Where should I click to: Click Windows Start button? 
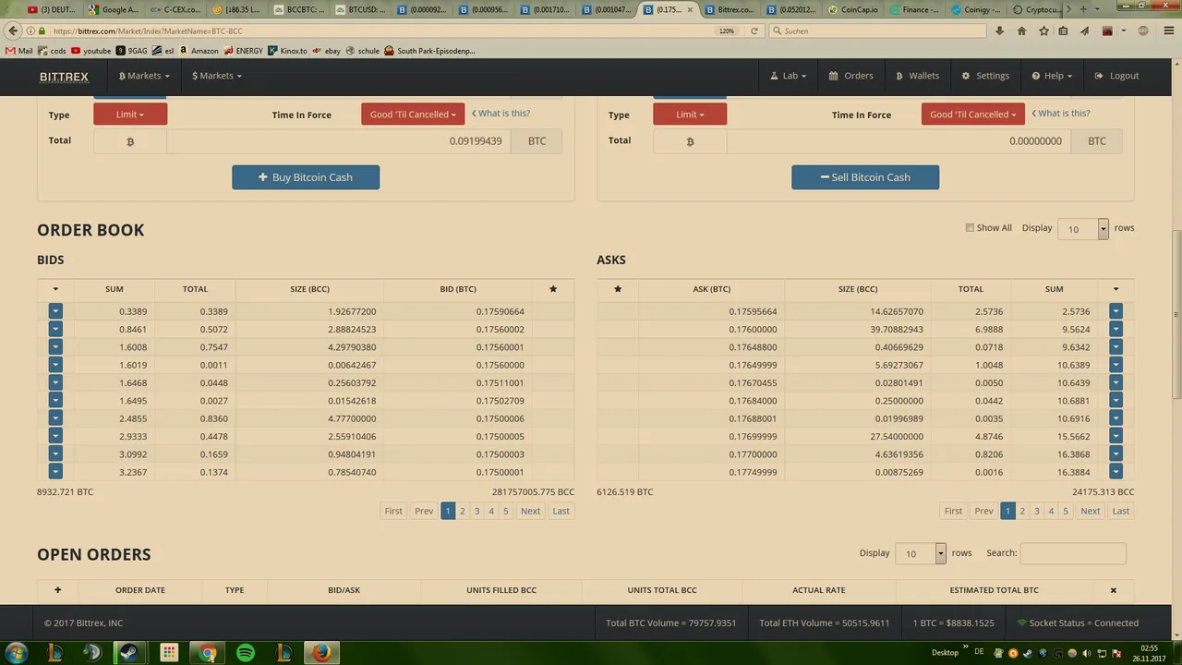[x=16, y=653]
